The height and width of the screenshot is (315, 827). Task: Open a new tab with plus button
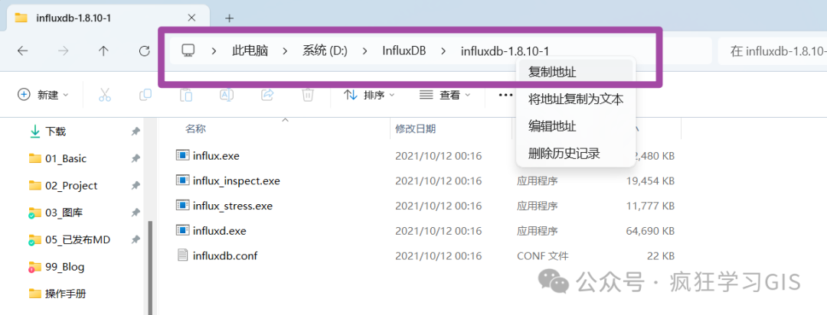pyautogui.click(x=229, y=18)
